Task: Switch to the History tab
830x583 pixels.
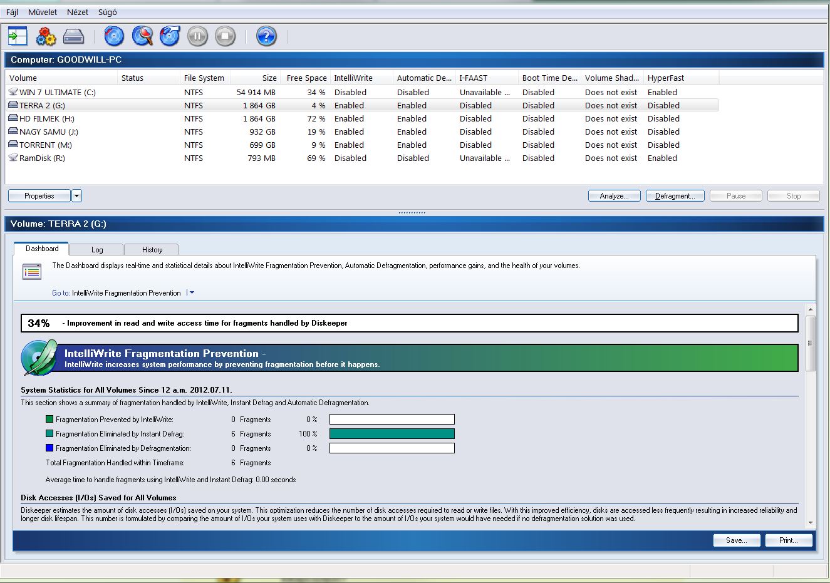Action: click(x=152, y=249)
